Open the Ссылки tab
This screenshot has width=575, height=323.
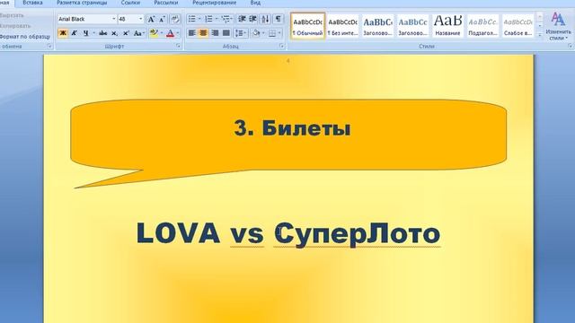pyautogui.click(x=130, y=3)
